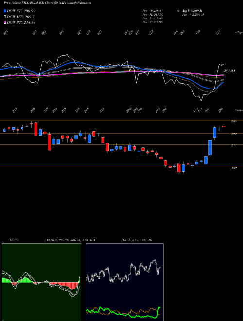
Task: Click the ADX values '(14 day) 39, +35, -16'
Action: point(137,240)
